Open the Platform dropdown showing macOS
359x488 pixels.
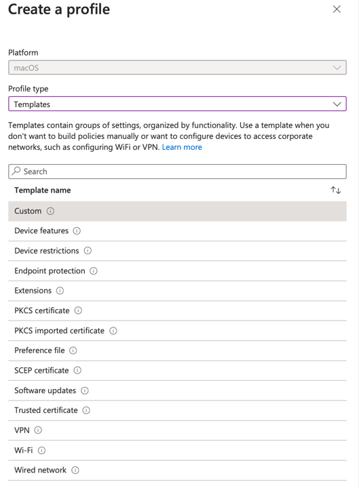pyautogui.click(x=177, y=68)
